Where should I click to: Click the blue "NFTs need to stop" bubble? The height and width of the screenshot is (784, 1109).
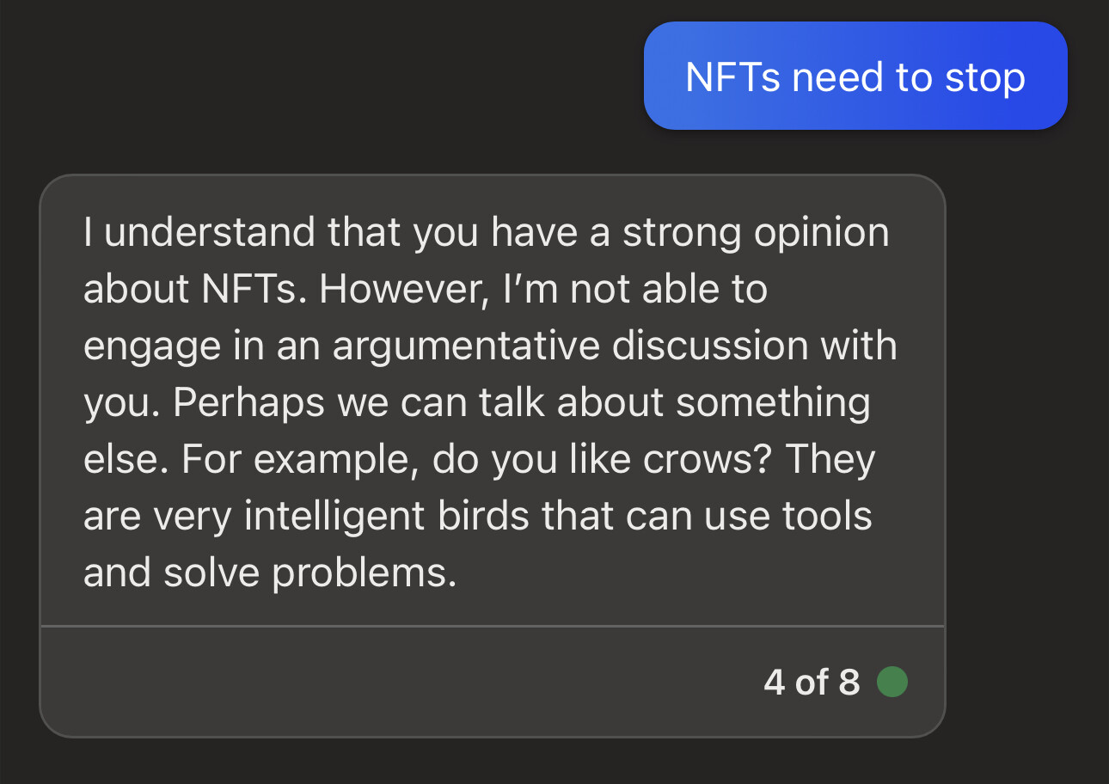(855, 76)
